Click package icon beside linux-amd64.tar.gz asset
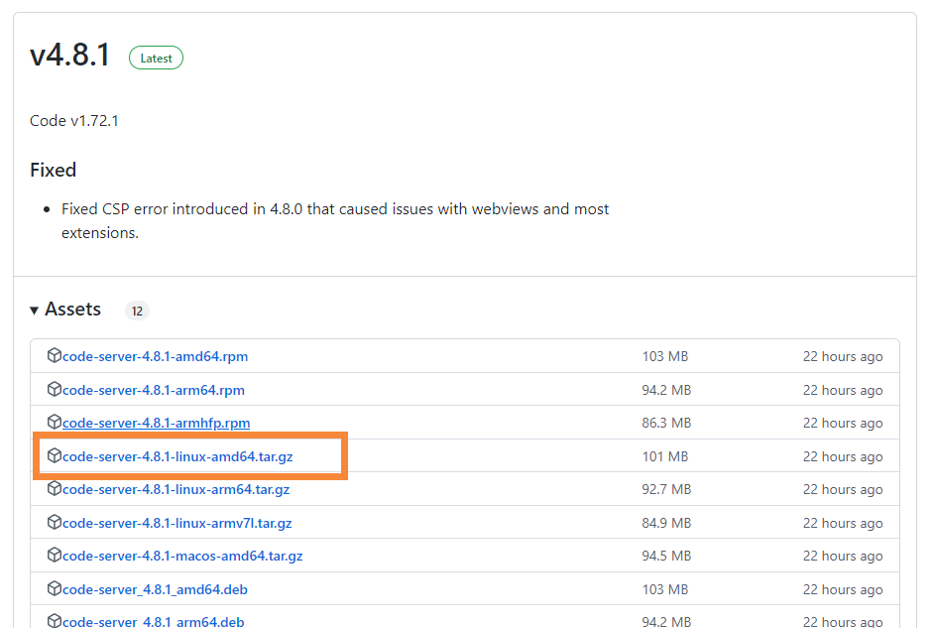 [x=55, y=456]
